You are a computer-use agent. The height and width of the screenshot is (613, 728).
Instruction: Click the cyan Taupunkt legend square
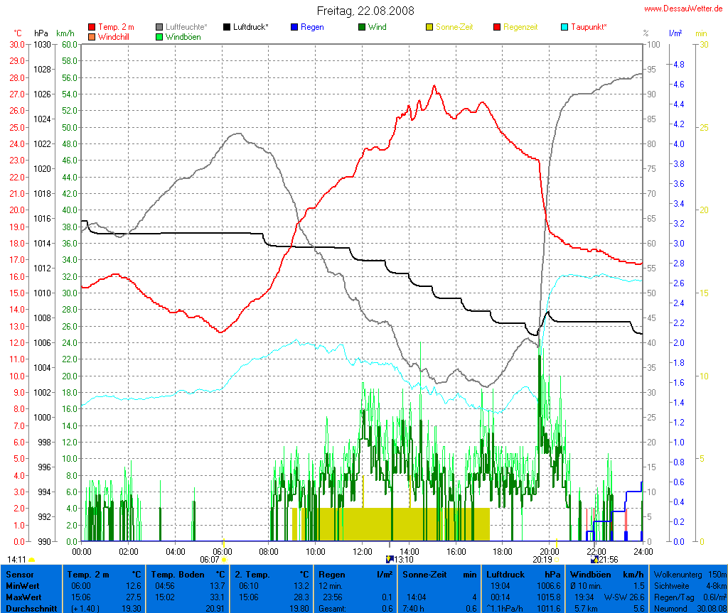coord(566,27)
